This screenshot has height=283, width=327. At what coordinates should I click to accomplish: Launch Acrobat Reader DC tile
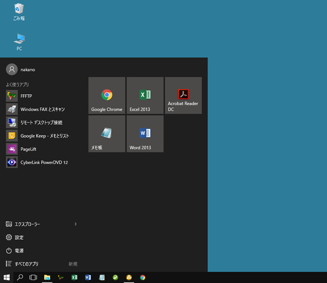tap(183, 96)
